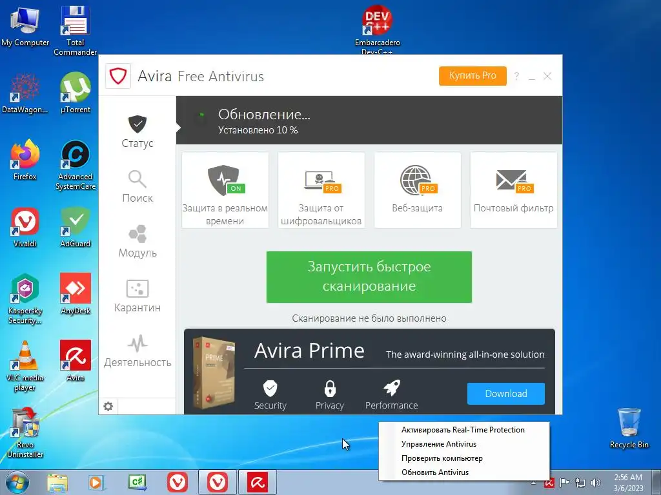661x495 pixels.
Task: Open Firefox desktop shortcut
Action: [25, 160]
